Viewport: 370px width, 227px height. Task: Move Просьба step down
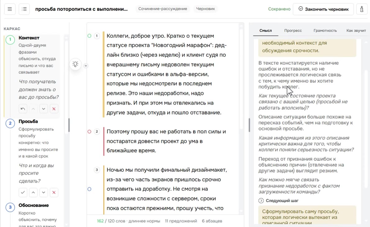tap(44, 193)
